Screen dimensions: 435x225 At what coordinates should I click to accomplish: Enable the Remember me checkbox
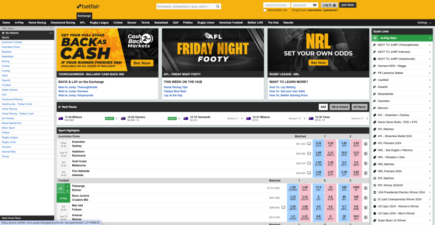click(265, 10)
